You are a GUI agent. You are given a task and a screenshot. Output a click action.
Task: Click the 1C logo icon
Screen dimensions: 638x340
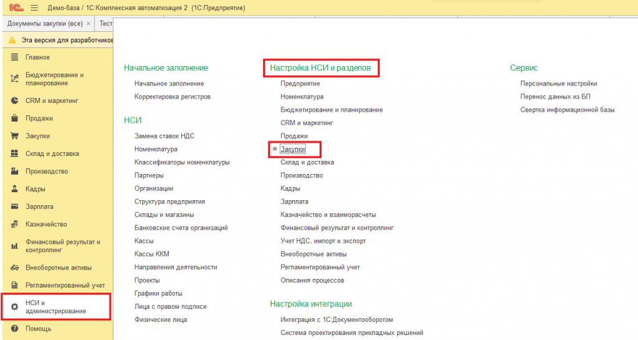[x=16, y=7]
